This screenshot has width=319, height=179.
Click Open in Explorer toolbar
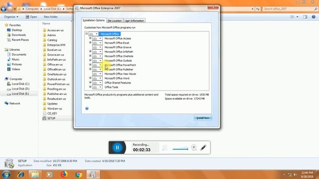pos(31,17)
